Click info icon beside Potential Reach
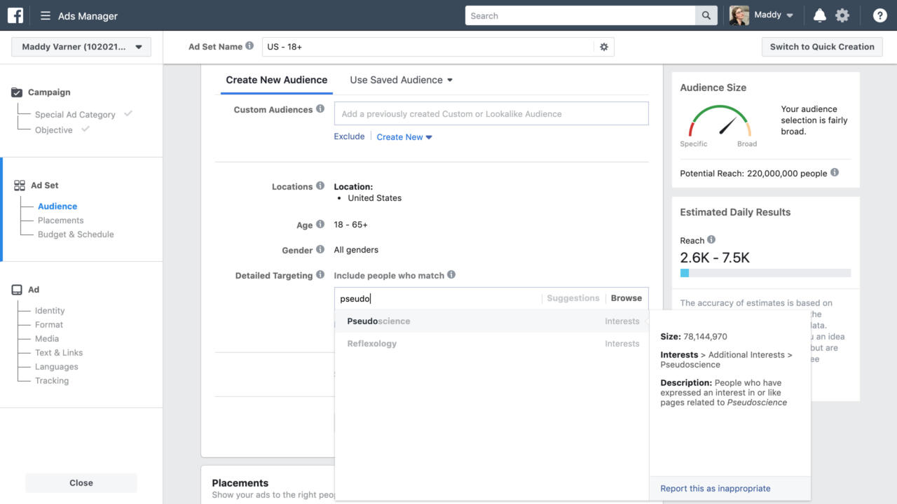This screenshot has width=897, height=504. tap(835, 173)
